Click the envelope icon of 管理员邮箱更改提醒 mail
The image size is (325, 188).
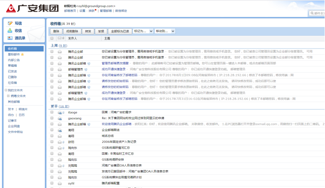point(60,63)
